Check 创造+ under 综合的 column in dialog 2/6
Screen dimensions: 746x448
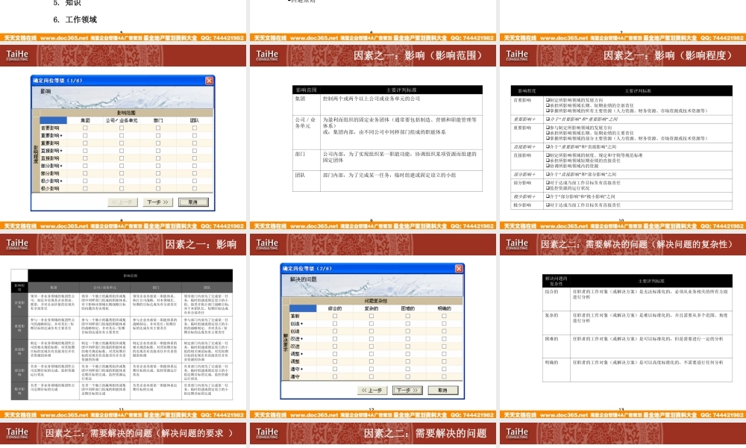tap(335, 324)
